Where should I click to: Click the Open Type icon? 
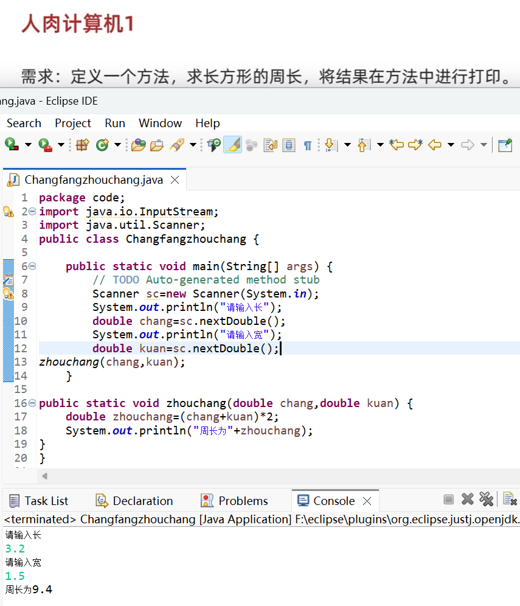[138, 145]
